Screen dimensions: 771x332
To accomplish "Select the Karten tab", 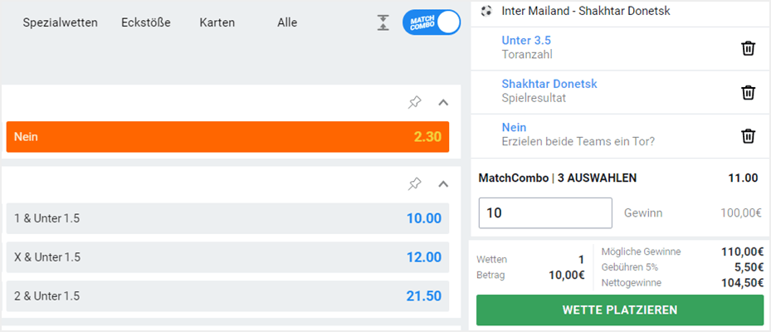I will point(217,22).
